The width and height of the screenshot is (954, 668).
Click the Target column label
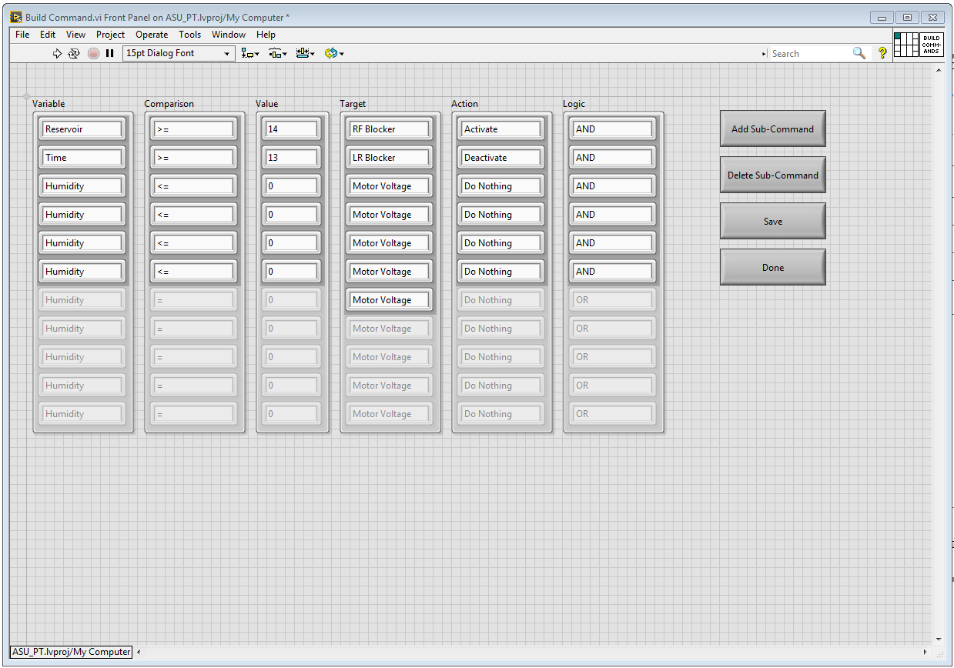pos(353,104)
